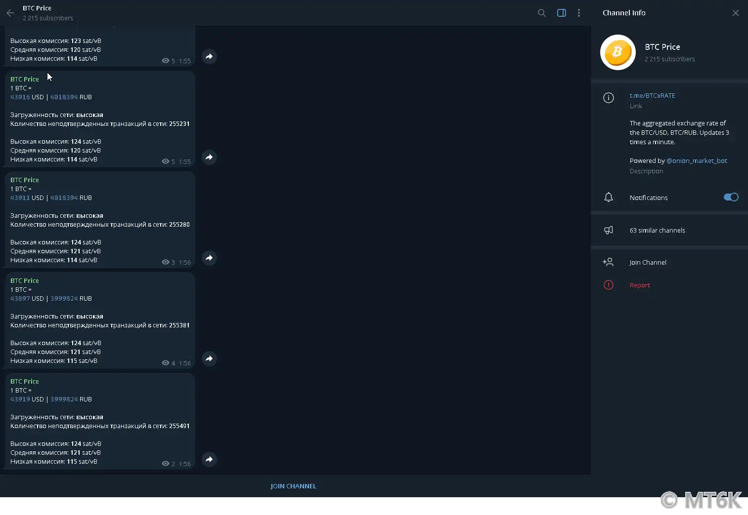Click the RUB value in the 43897 message
Viewport: 748px width, 515px height.
(x=64, y=299)
